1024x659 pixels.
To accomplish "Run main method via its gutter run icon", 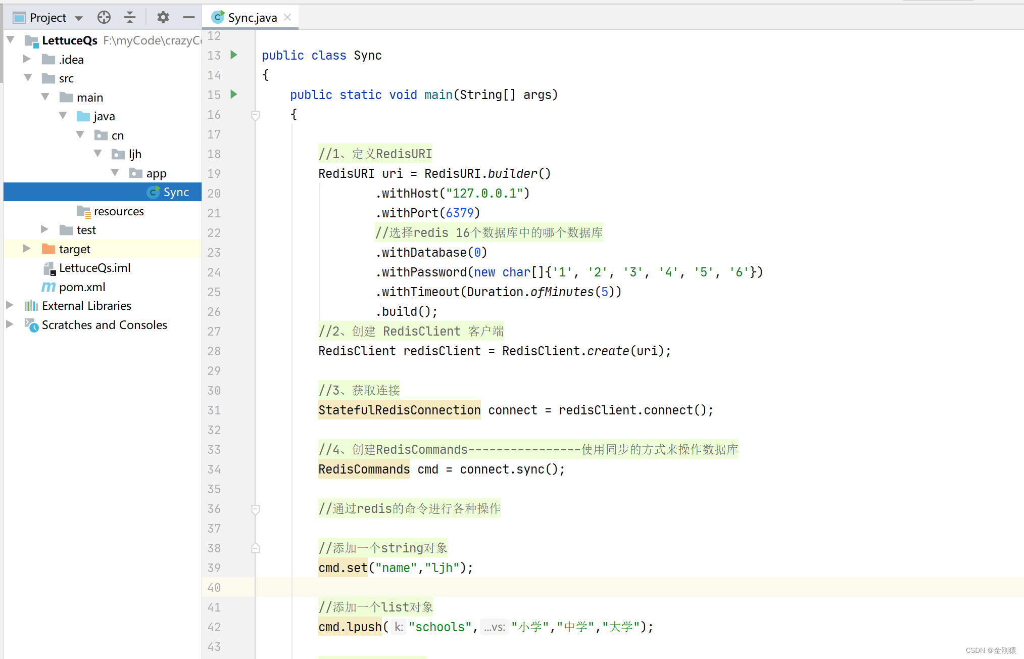I will [234, 95].
